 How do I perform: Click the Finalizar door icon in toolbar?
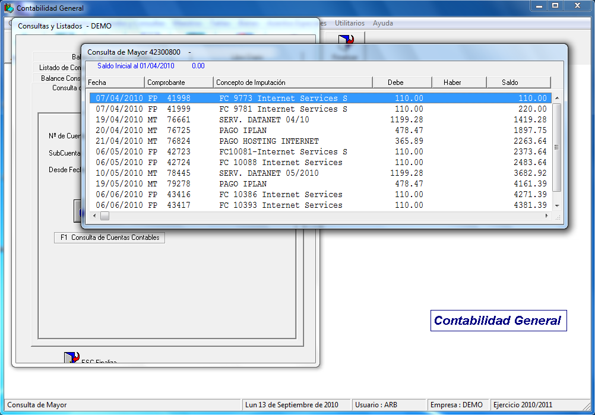[x=346, y=41]
